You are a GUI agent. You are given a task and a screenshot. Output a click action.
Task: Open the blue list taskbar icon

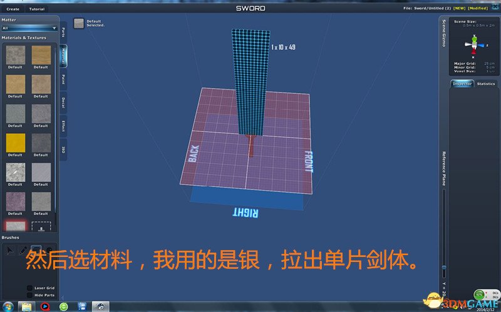click(x=82, y=307)
